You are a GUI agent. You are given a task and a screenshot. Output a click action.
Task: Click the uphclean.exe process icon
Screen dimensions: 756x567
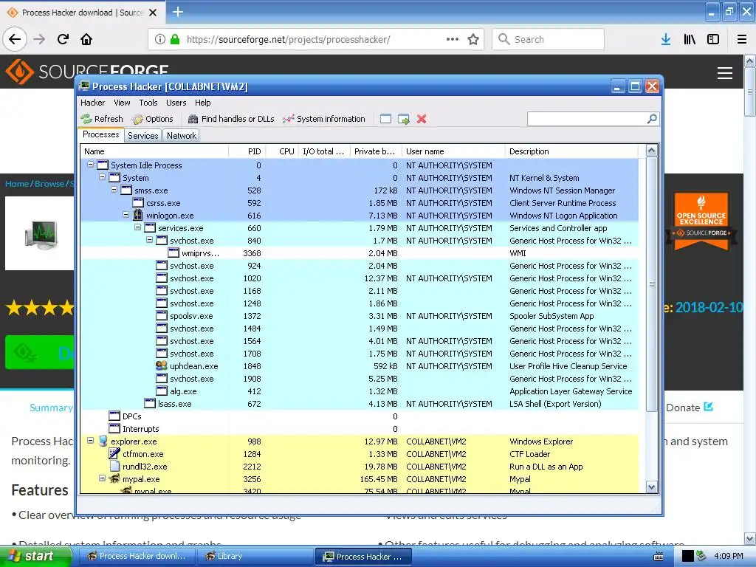coord(162,366)
